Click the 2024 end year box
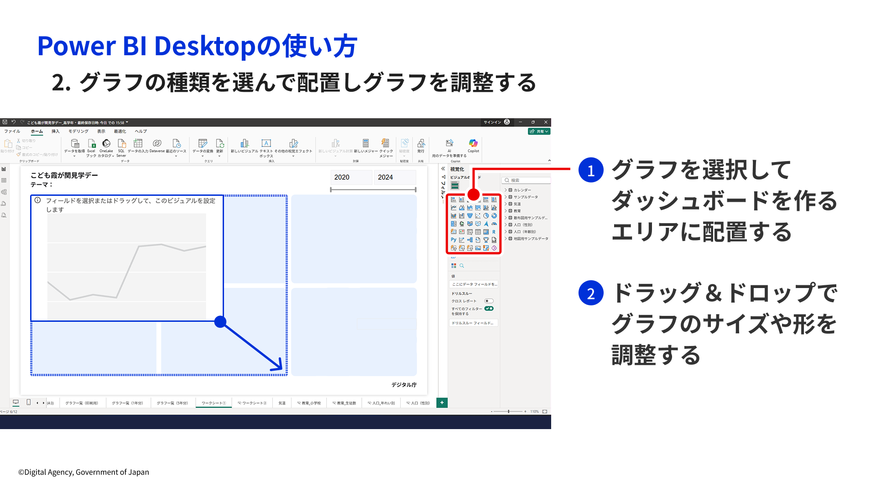Screen dimensions: 876x493 395,177
